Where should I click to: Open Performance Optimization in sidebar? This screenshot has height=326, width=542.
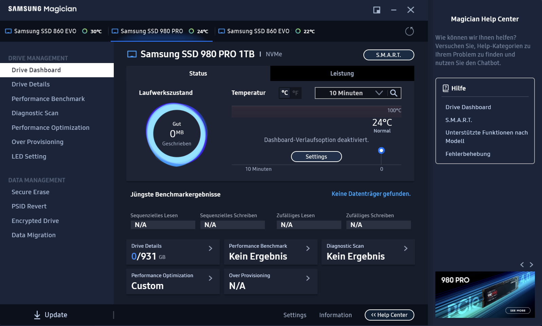coord(57,128)
